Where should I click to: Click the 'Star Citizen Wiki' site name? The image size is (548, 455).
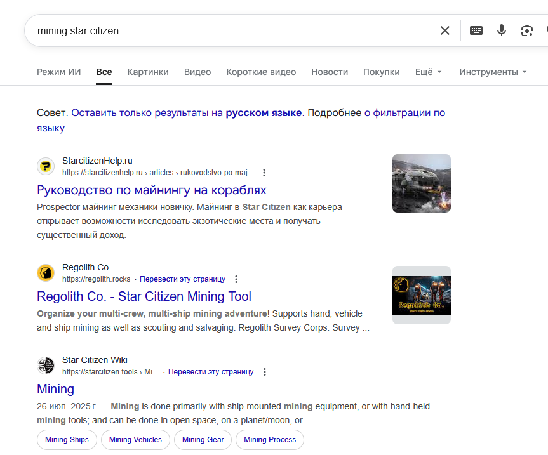95,360
